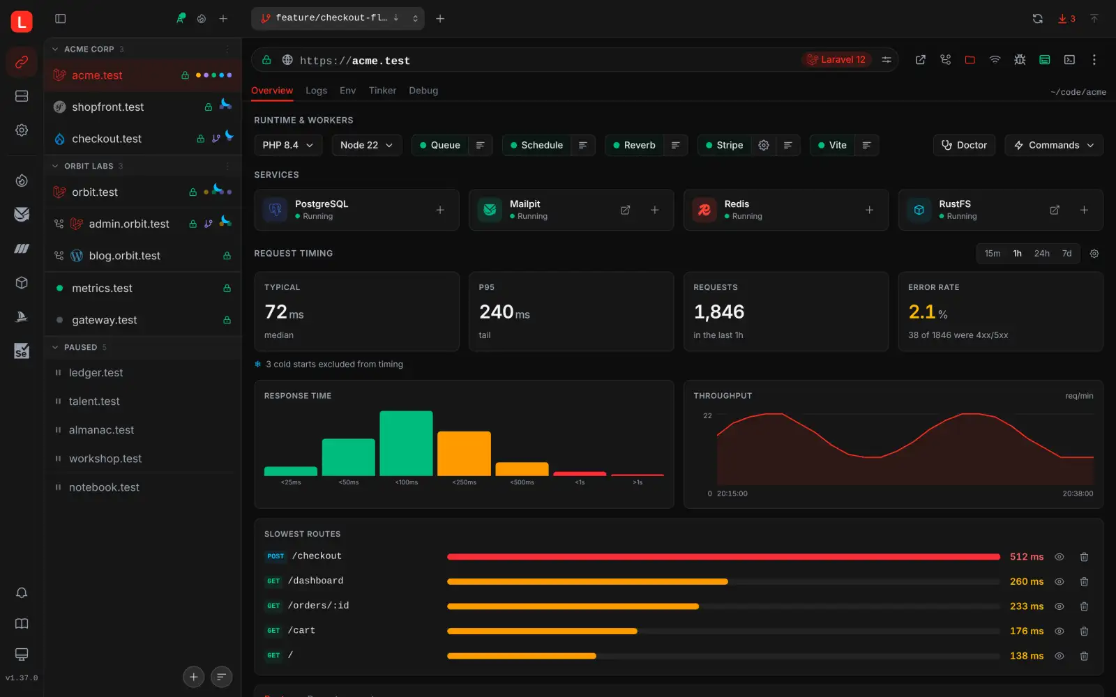Collapse the ACME CORP group
1116x697 pixels.
click(55, 49)
